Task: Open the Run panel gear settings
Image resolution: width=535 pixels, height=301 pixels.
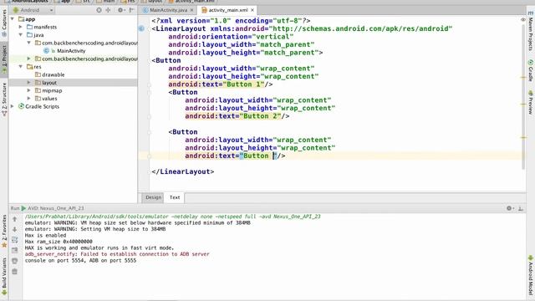Action: 510,208
